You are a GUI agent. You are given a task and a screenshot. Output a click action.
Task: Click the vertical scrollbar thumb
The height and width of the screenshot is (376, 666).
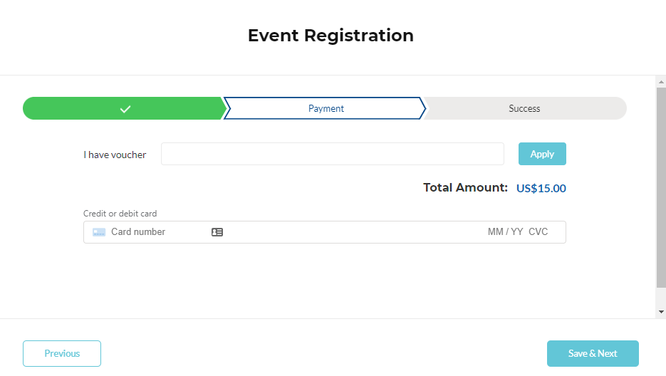point(661,185)
